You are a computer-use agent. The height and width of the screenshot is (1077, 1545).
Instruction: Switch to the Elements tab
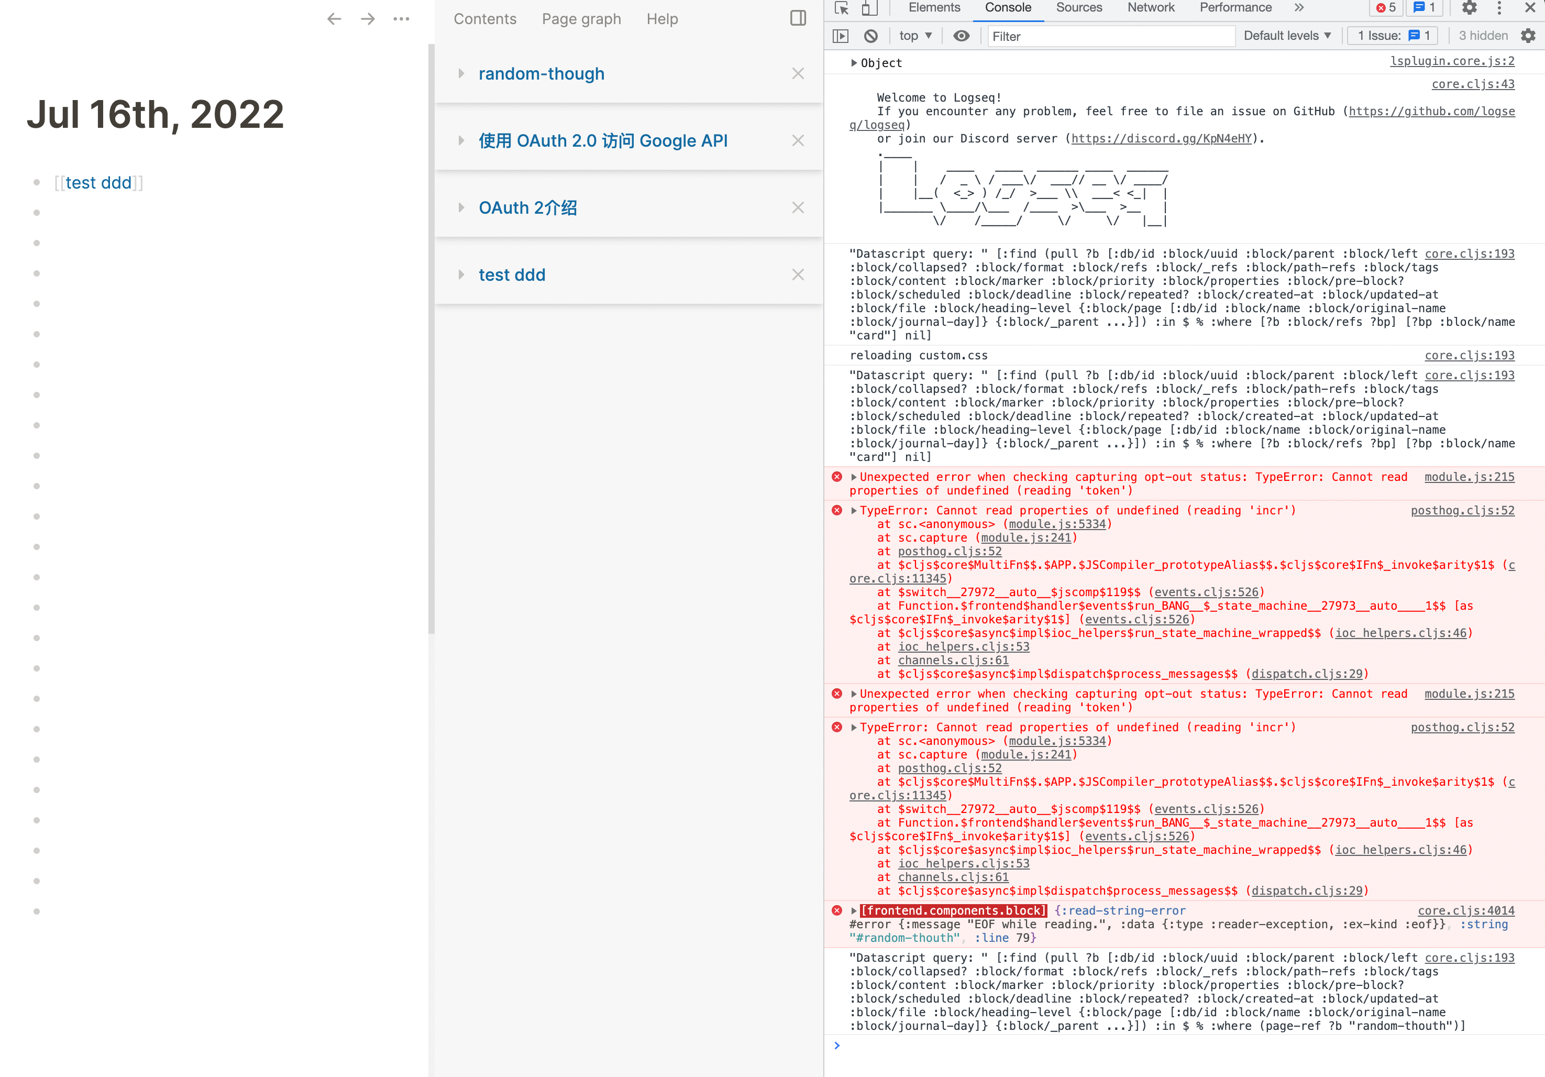934,7
